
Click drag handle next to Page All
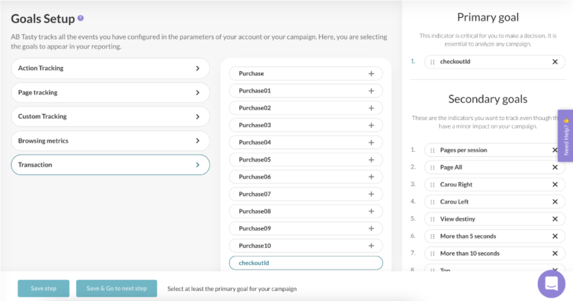tap(432, 168)
